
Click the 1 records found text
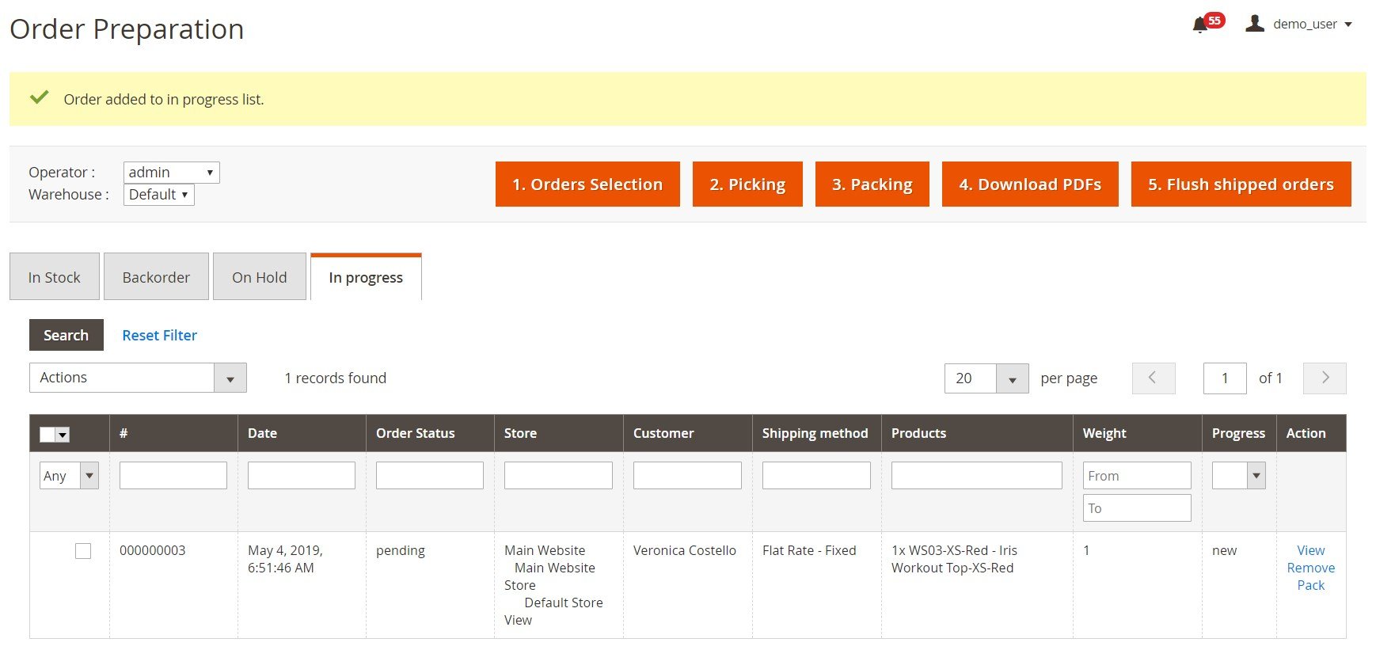coord(336,378)
